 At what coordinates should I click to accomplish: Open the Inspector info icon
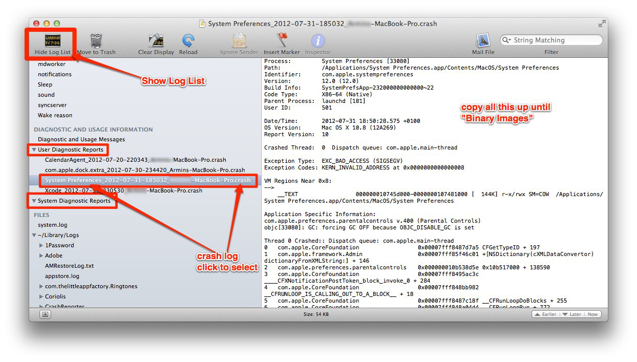(x=318, y=41)
